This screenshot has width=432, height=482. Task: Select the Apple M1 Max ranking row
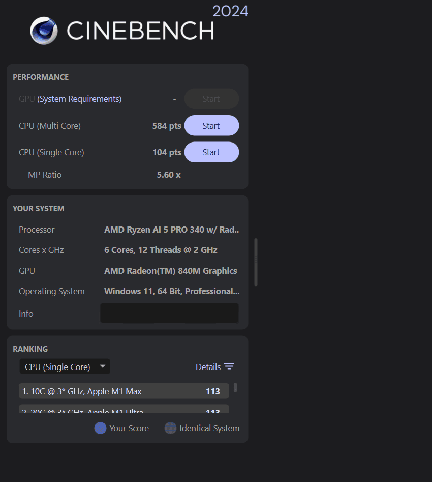click(124, 391)
